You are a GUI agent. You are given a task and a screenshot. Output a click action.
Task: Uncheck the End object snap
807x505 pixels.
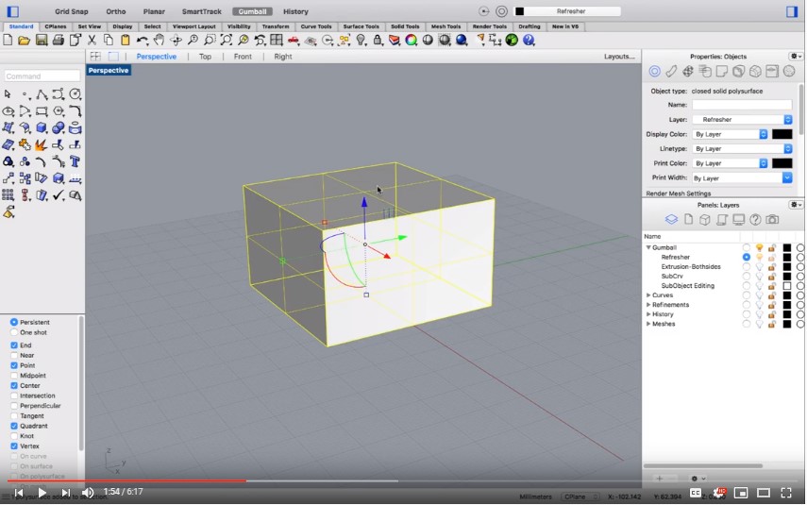(x=14, y=345)
